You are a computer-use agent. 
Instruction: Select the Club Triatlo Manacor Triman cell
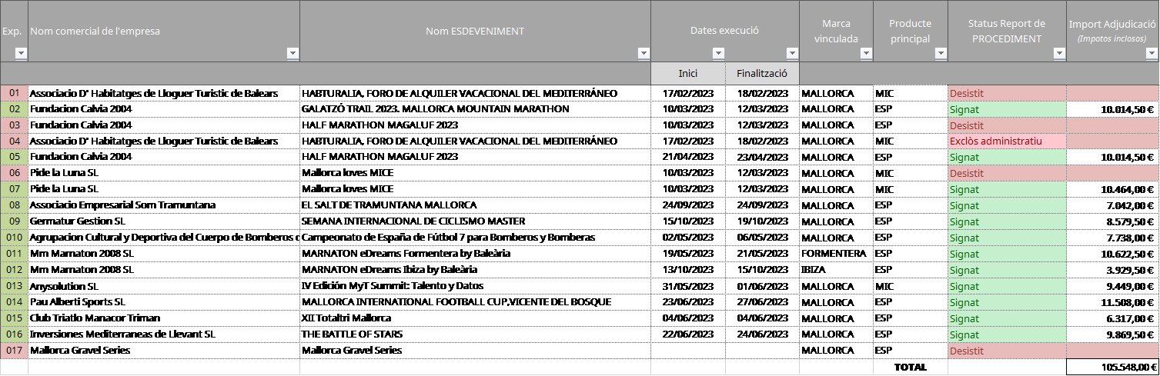(x=164, y=318)
